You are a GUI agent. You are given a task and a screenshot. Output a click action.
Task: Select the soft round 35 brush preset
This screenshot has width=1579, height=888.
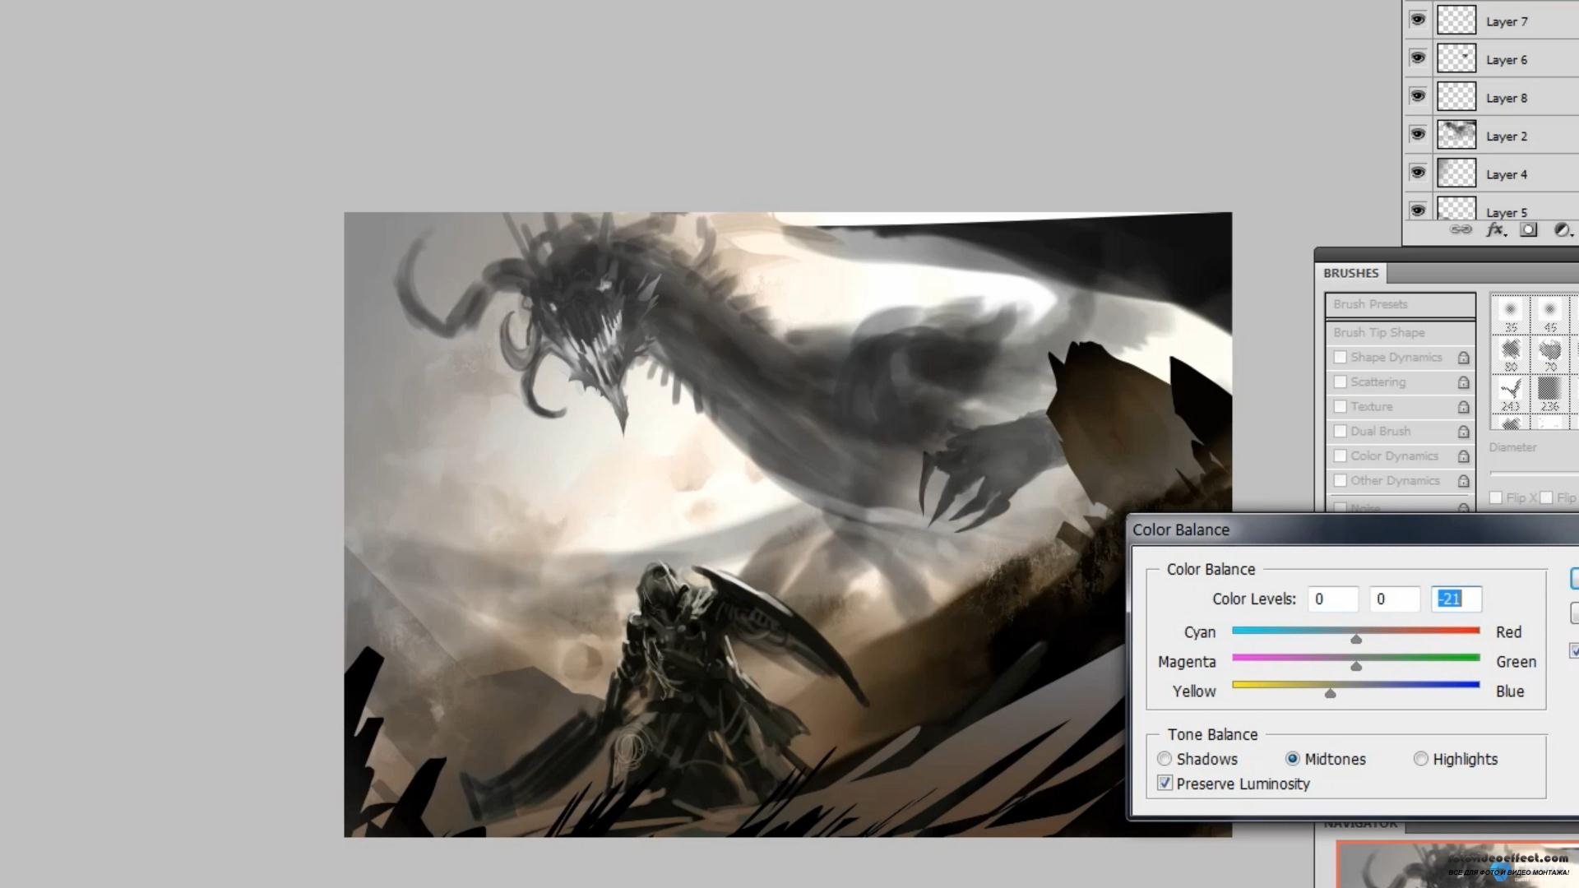coord(1510,314)
